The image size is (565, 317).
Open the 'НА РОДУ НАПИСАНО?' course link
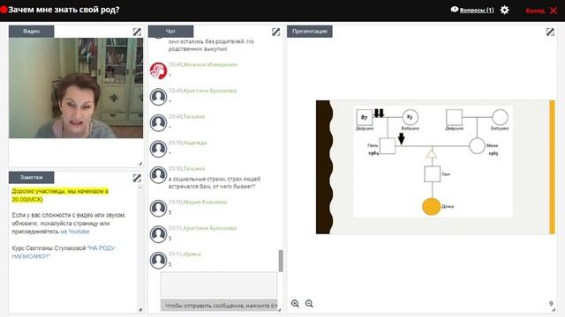pyautogui.click(x=64, y=252)
